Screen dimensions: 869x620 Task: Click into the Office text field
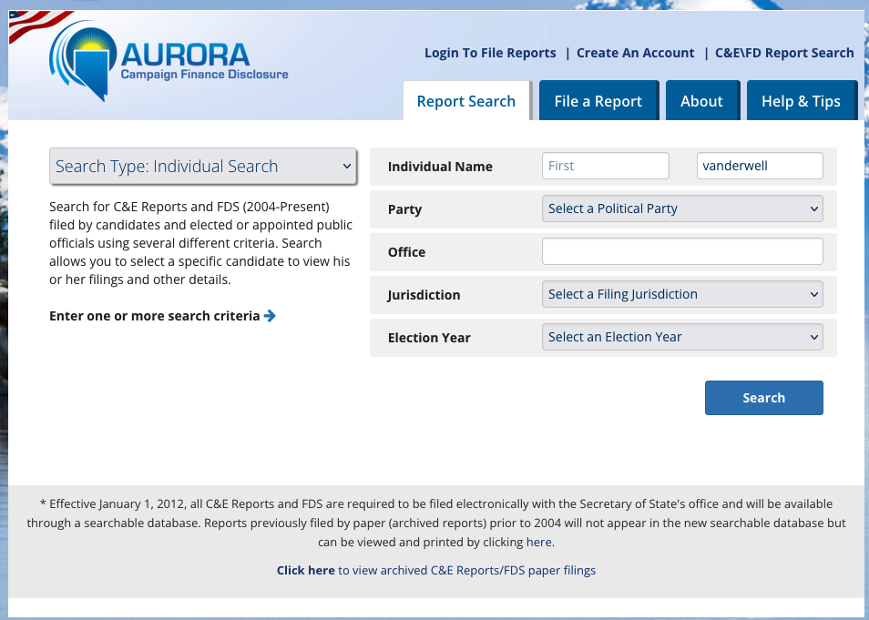coord(682,251)
